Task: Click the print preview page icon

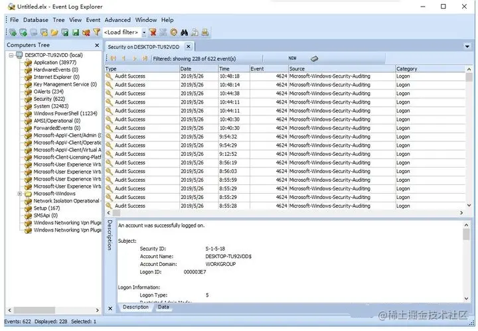Action: (x=195, y=32)
